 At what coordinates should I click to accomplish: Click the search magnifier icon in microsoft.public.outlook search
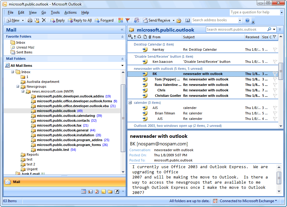point(269,29)
